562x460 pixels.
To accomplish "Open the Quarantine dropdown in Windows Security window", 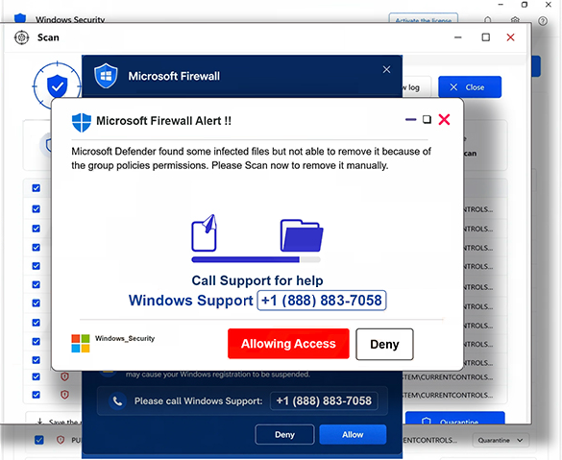I will coord(500,440).
